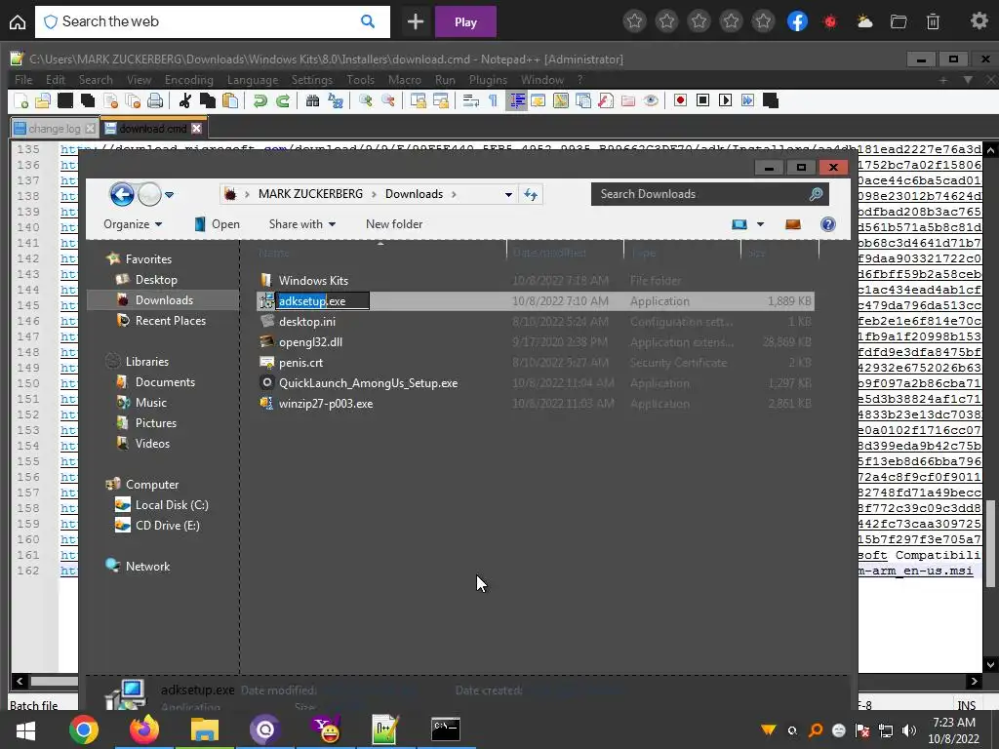Click the Zoom Out magnifier in Notepad++

point(388,100)
